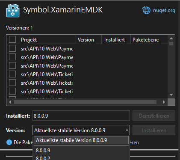The width and height of the screenshot is (180, 160).
Task: Click the vertical scrollbar thumb of the project list
Action: [x=171, y=44]
